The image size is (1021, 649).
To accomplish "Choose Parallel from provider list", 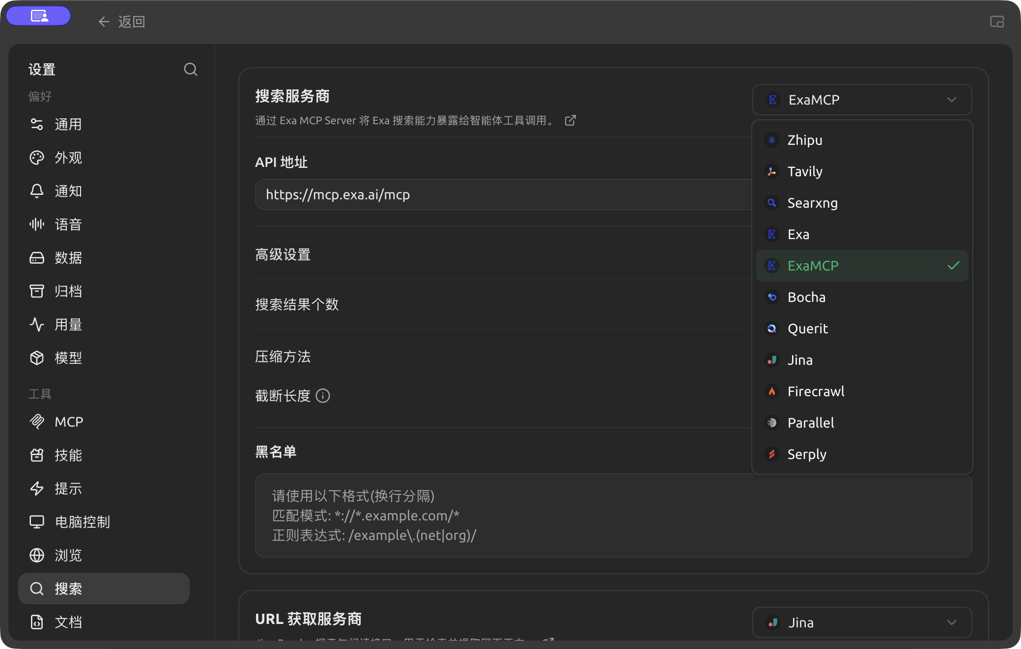I will pyautogui.click(x=862, y=423).
